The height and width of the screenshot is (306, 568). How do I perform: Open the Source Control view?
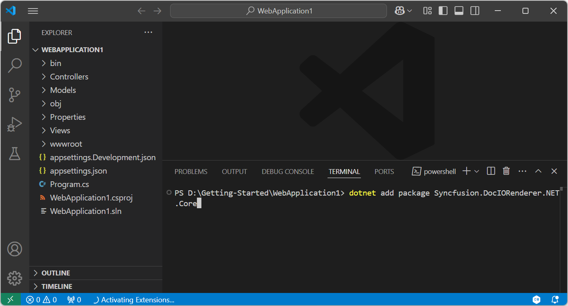pyautogui.click(x=15, y=95)
